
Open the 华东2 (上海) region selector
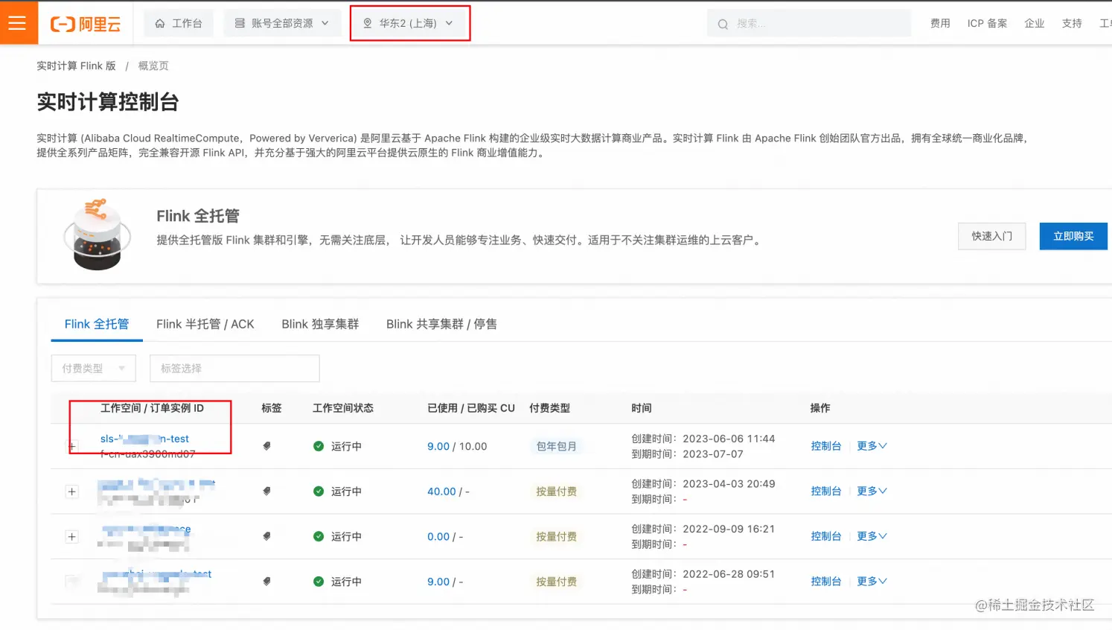click(409, 24)
